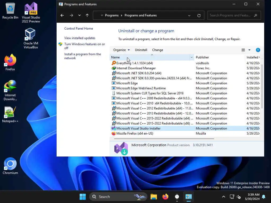Go back using the back arrow
This screenshot has height=203, width=271.
coord(62,15)
